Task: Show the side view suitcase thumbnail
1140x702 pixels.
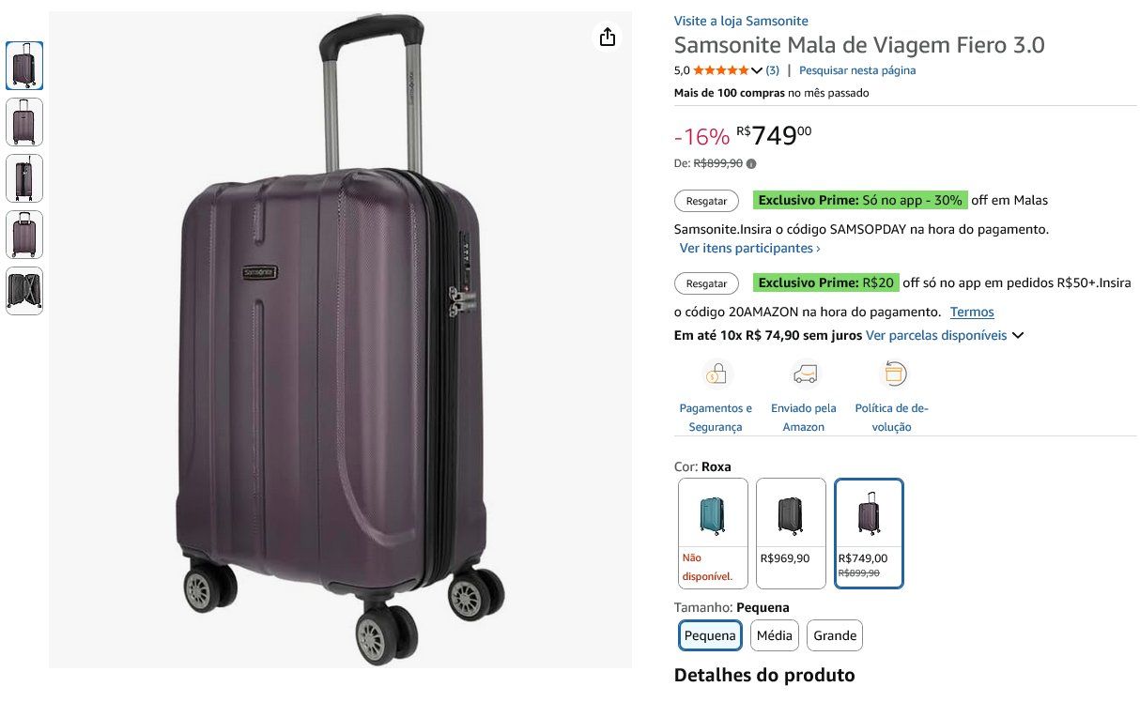Action: [x=24, y=178]
